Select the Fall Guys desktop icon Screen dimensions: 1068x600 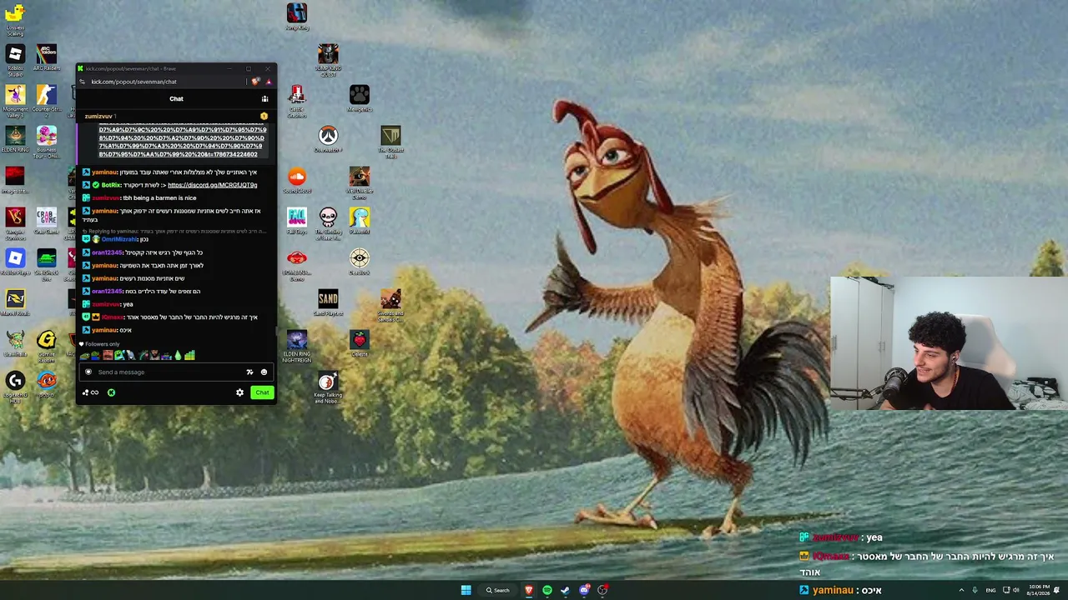(297, 221)
